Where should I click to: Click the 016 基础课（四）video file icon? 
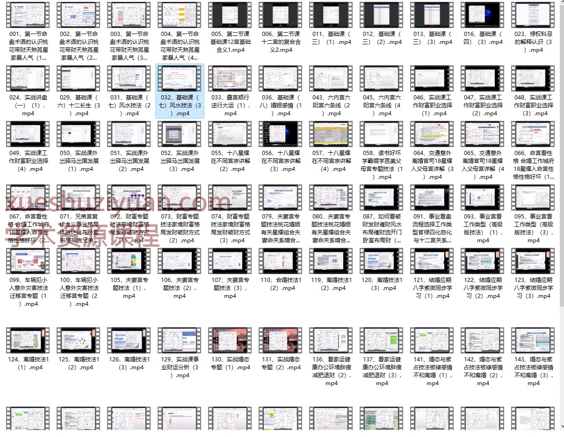point(483,15)
